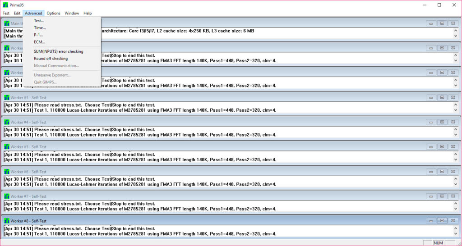Close the Worker #7 child window

[453, 196]
